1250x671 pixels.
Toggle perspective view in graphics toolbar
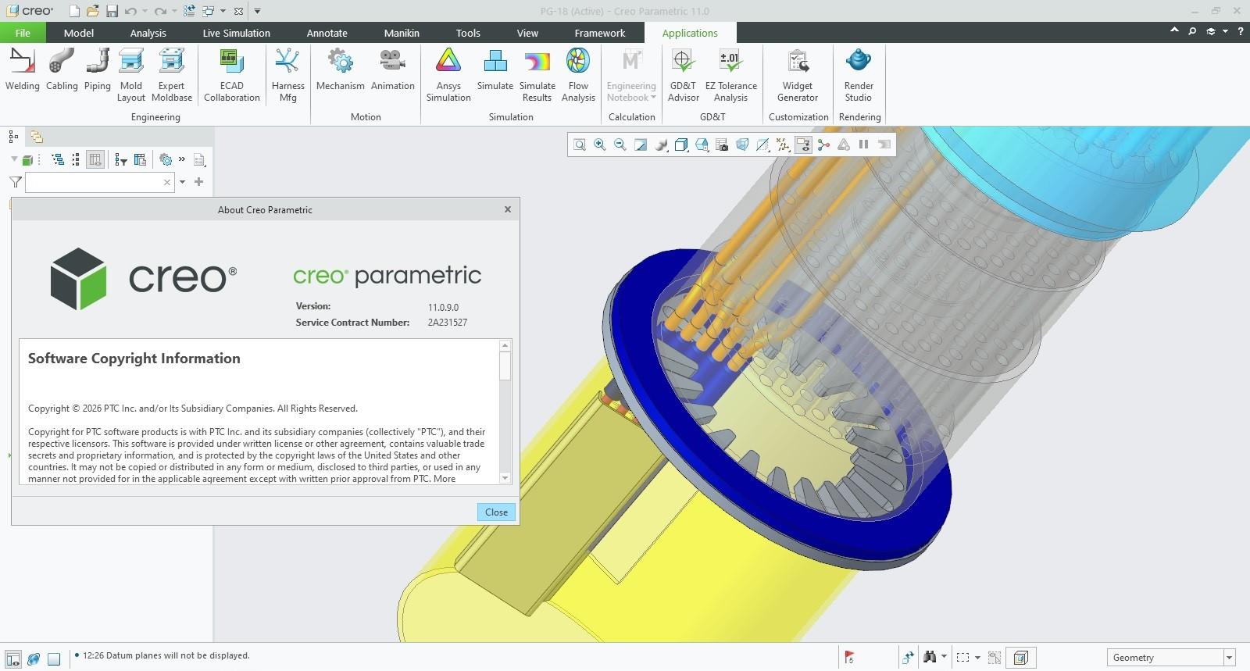pos(742,145)
